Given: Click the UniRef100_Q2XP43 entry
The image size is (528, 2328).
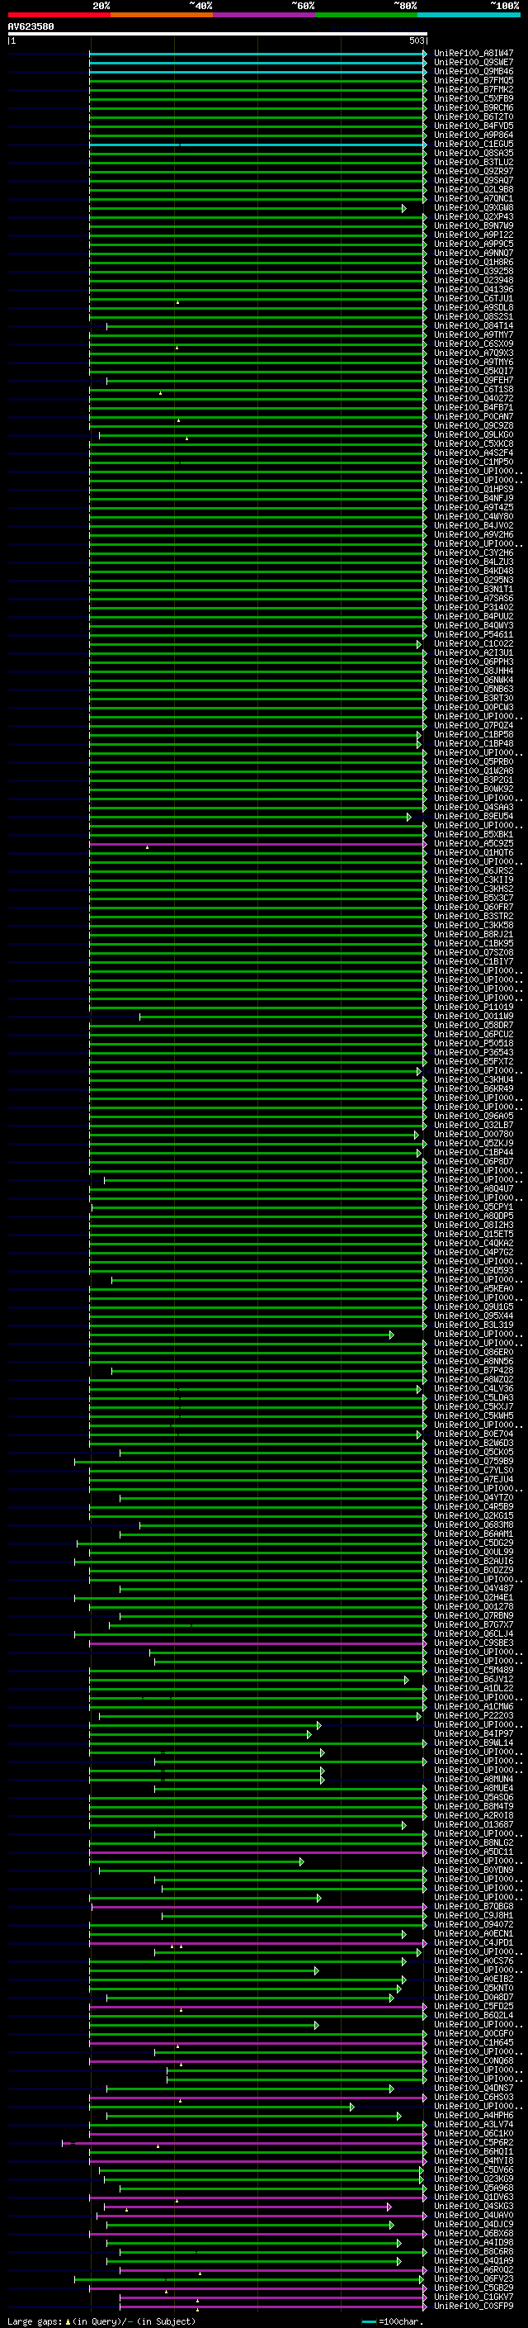Looking at the screenshot, I should (473, 217).
